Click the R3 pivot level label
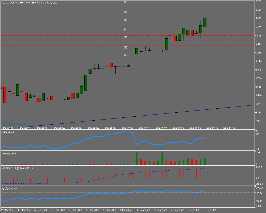 126,2
